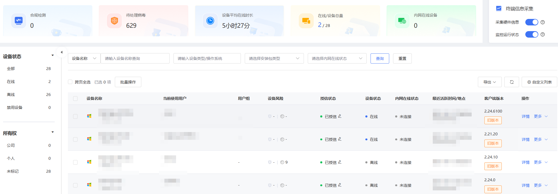Click the 内网在线设备 globe icon
This screenshot has height=194, width=558.
click(x=402, y=21)
